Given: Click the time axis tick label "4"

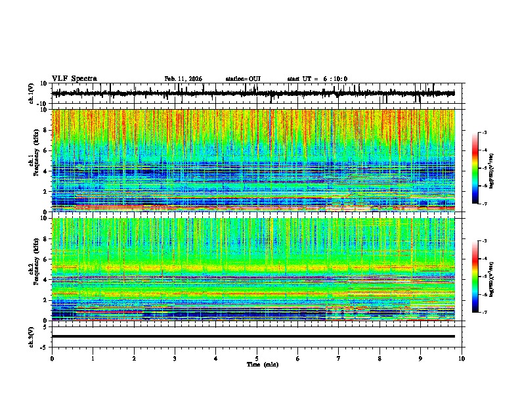Looking at the screenshot, I should pos(216,359).
